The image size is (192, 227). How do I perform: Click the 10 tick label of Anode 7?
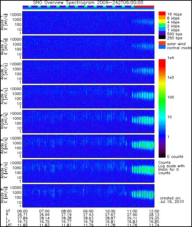pos(19,177)
